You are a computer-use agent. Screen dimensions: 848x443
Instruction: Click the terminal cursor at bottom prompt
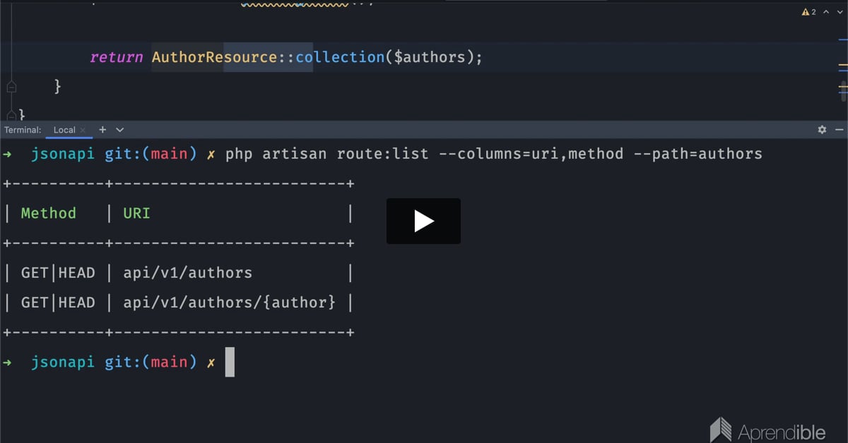click(230, 362)
